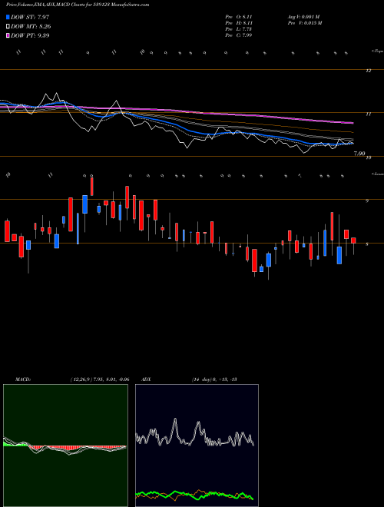The width and height of the screenshot is (384, 507).
Task: Click the final red candlestick on the chart
Action: pos(353,240)
